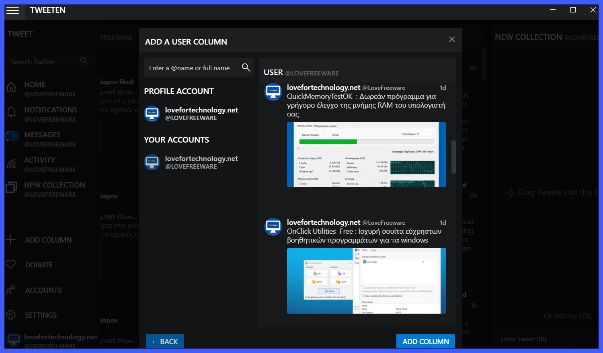Choose Add Column in sidebar
Image resolution: width=603 pixels, height=353 pixels.
(x=48, y=240)
